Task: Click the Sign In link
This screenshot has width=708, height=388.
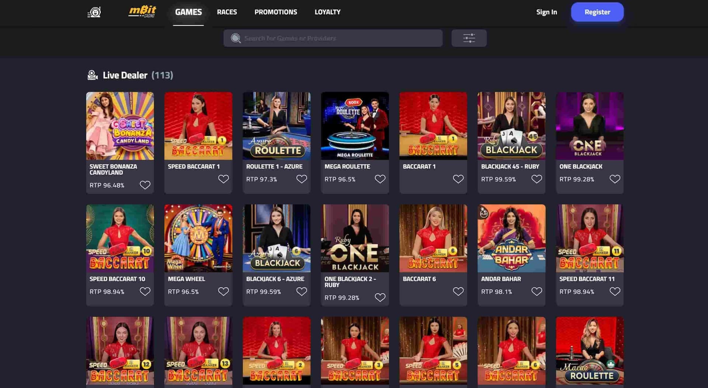Action: (x=547, y=12)
